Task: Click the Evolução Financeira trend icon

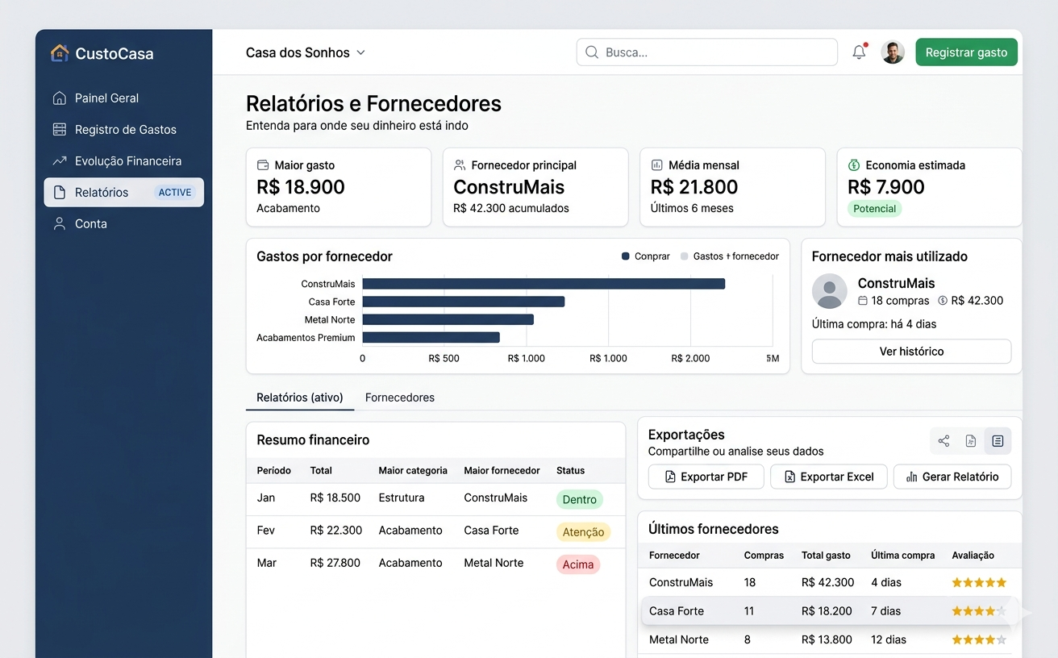Action: point(60,160)
